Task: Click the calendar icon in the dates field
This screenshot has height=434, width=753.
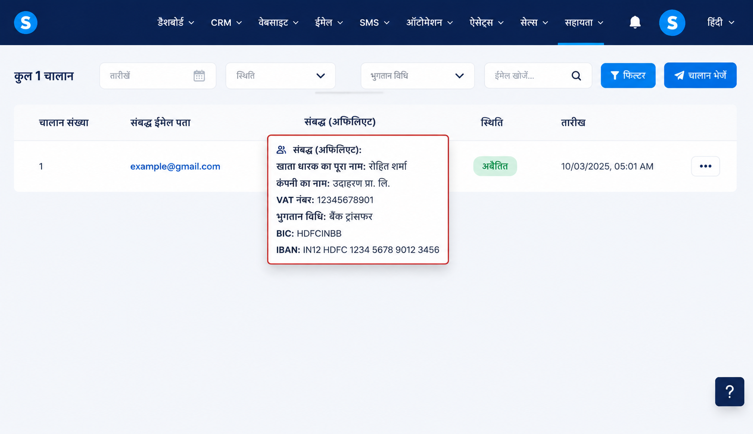Action: [x=199, y=76]
